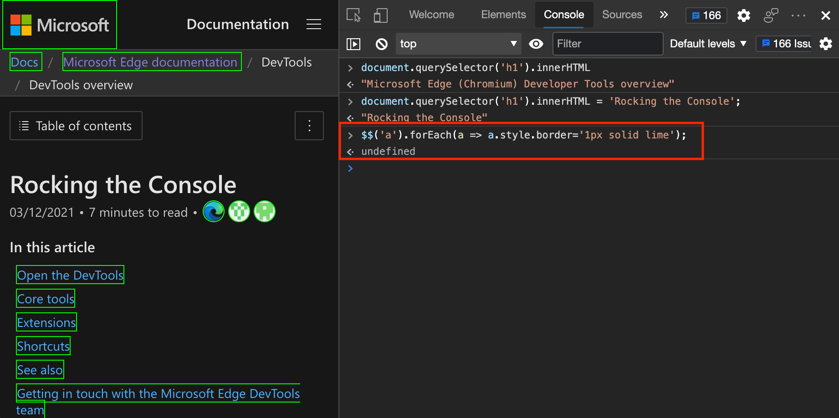This screenshot has width=839, height=418.
Task: Switch to the Elements tab
Action: 503,15
